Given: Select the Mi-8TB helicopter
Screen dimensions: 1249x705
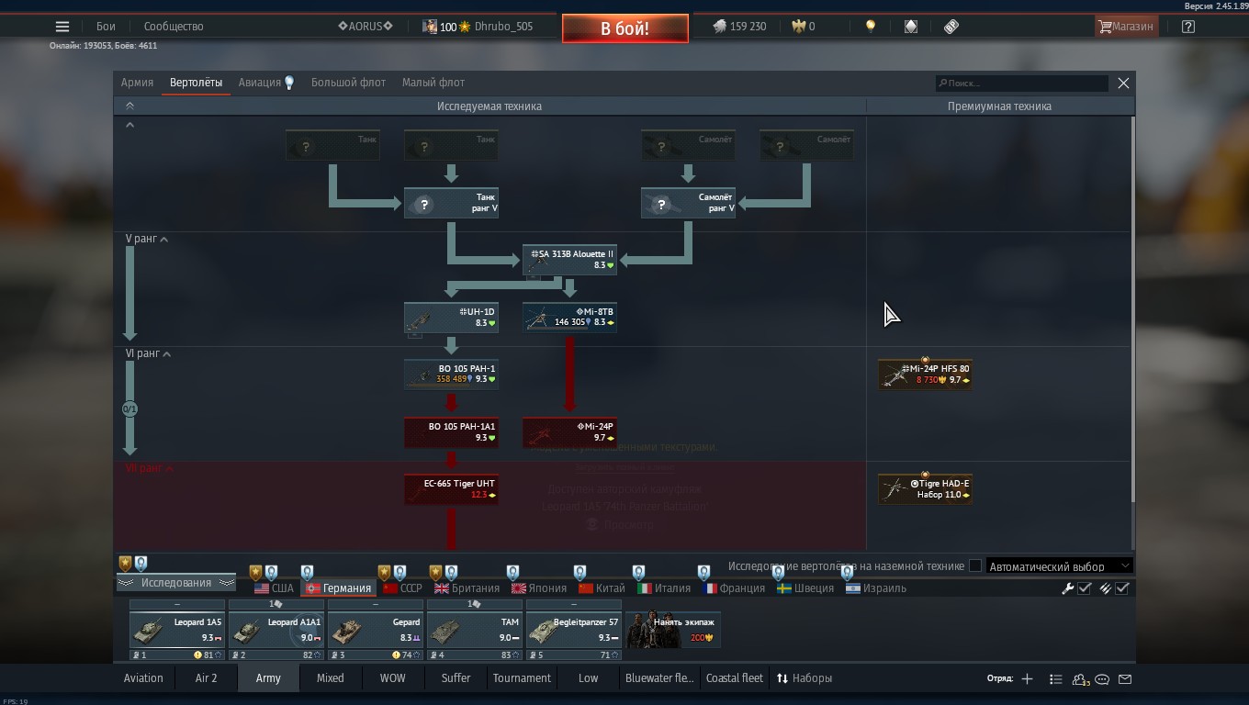Looking at the screenshot, I should (569, 318).
